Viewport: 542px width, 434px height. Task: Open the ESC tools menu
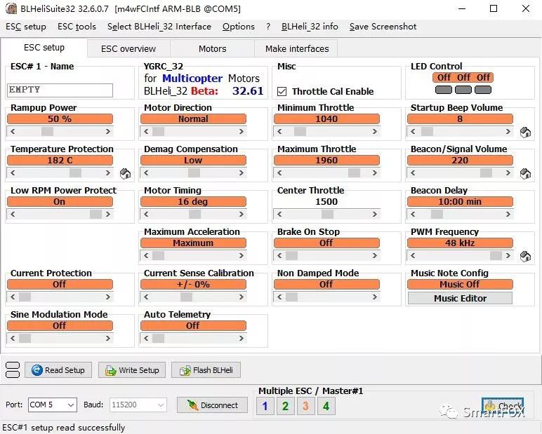[77, 27]
